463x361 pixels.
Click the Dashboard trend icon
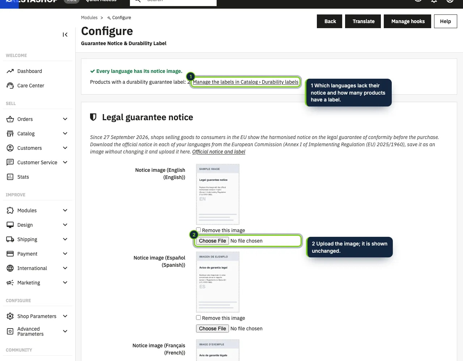10,71
